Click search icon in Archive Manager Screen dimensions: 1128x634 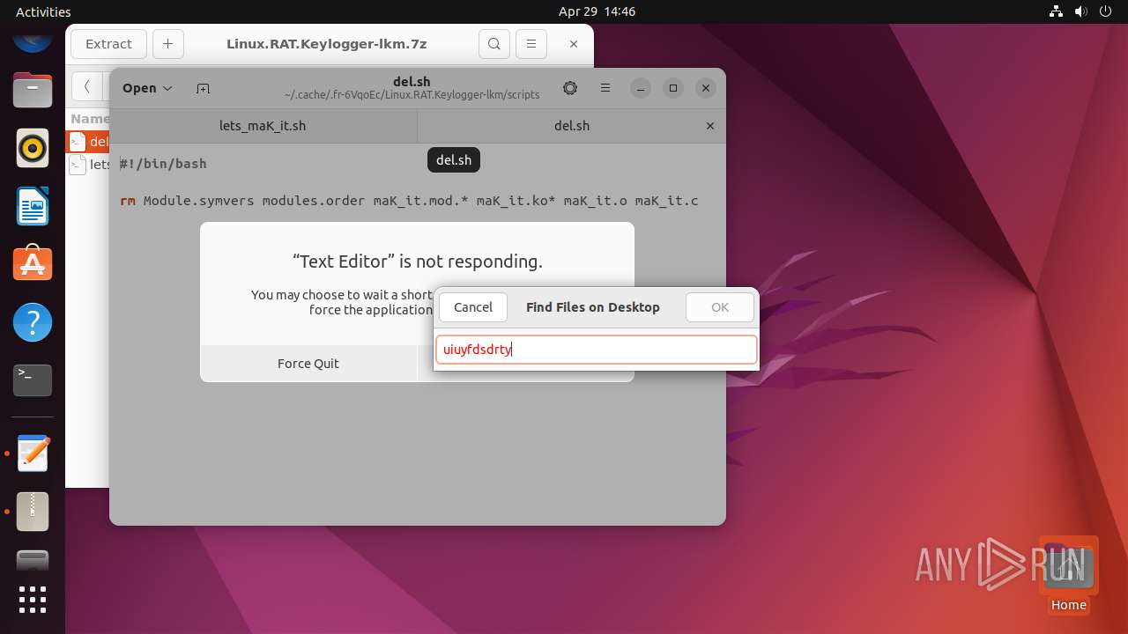[x=494, y=44]
